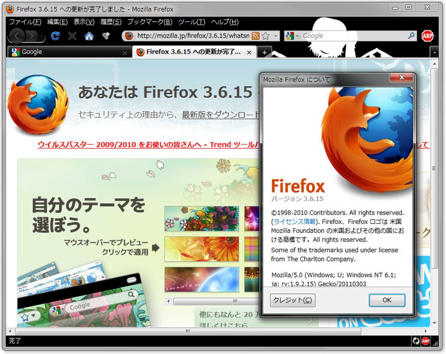The height and width of the screenshot is (354, 446).
Task: Click the status bar icon left of ABP
Action: (x=416, y=341)
